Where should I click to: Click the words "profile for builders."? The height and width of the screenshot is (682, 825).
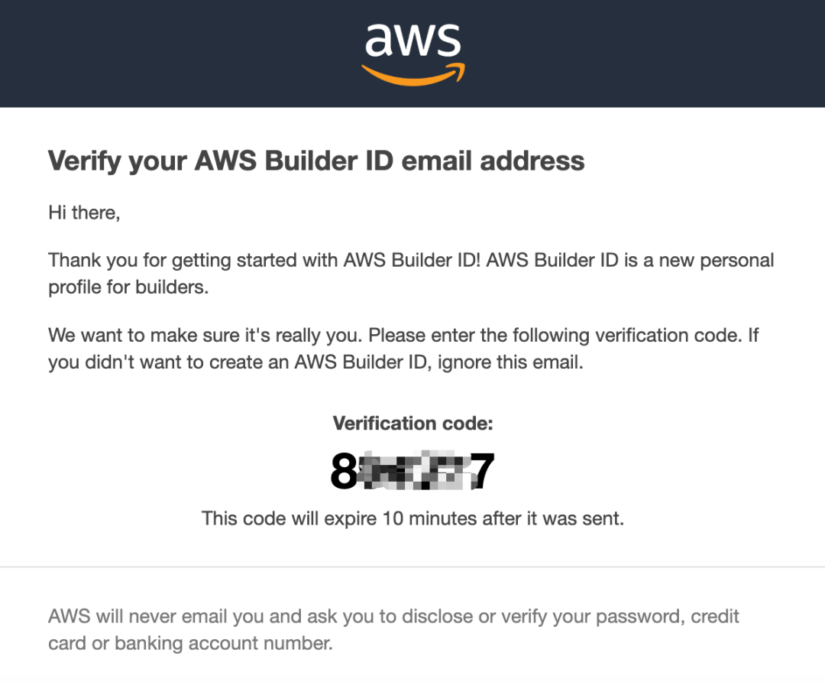coord(128,288)
